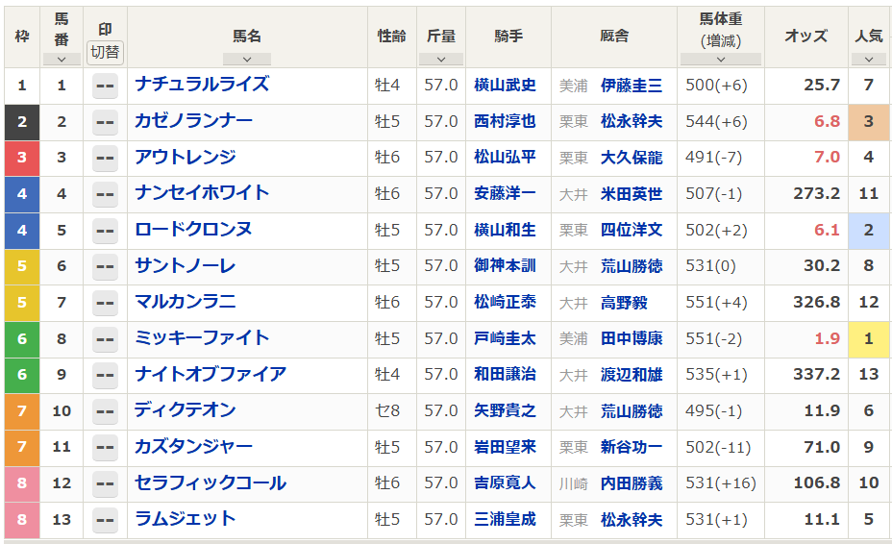Open jockey 三浦皇成 profile
The height and width of the screenshot is (544, 892).
pos(506,520)
